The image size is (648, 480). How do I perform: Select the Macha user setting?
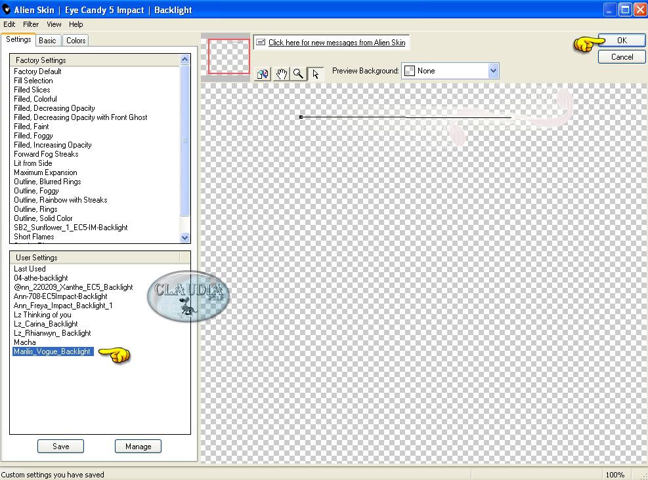click(25, 342)
